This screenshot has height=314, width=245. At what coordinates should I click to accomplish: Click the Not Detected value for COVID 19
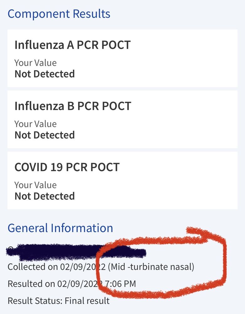pyautogui.click(x=45, y=196)
